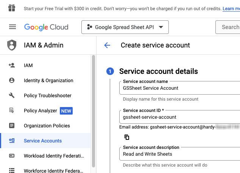Click the sidebar vertical scrollbar
The image size is (240, 173).
[x=94, y=111]
